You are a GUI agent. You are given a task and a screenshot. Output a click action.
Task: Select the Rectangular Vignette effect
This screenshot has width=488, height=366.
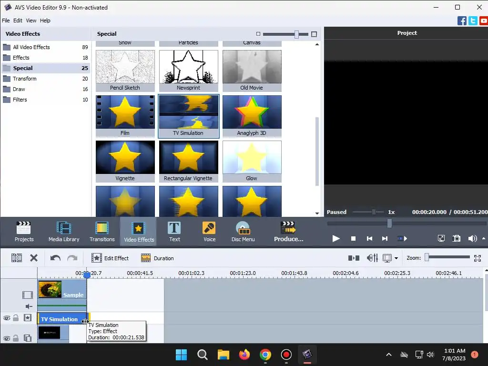[189, 161]
